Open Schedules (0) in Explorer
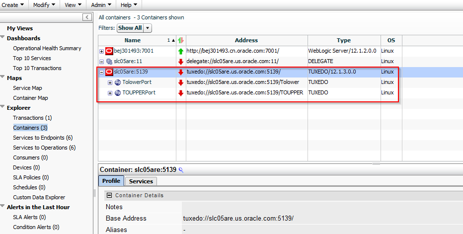 29,187
